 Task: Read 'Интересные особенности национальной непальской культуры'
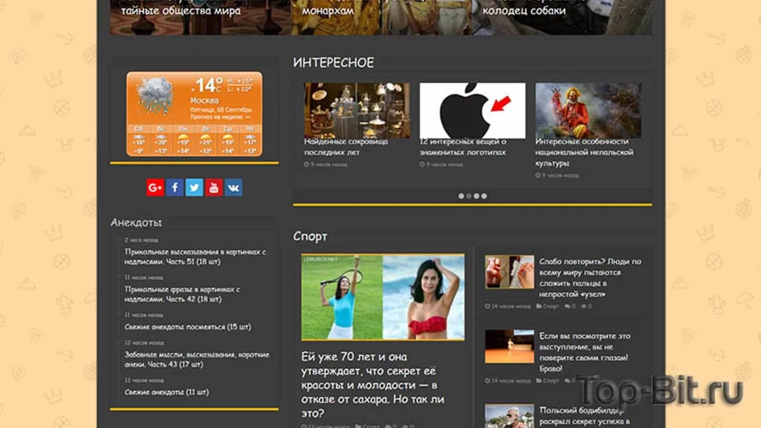[584, 152]
